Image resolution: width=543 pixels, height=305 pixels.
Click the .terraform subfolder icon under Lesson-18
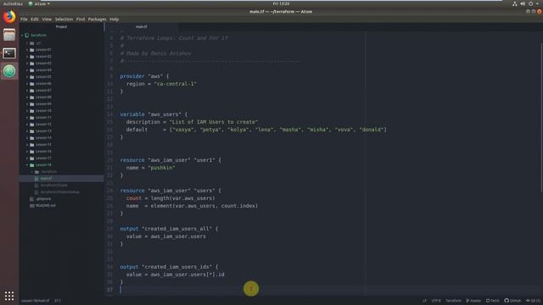(x=37, y=172)
